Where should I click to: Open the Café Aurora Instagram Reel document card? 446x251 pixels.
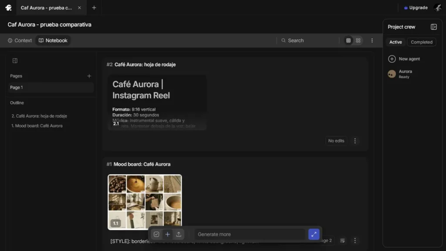(157, 102)
